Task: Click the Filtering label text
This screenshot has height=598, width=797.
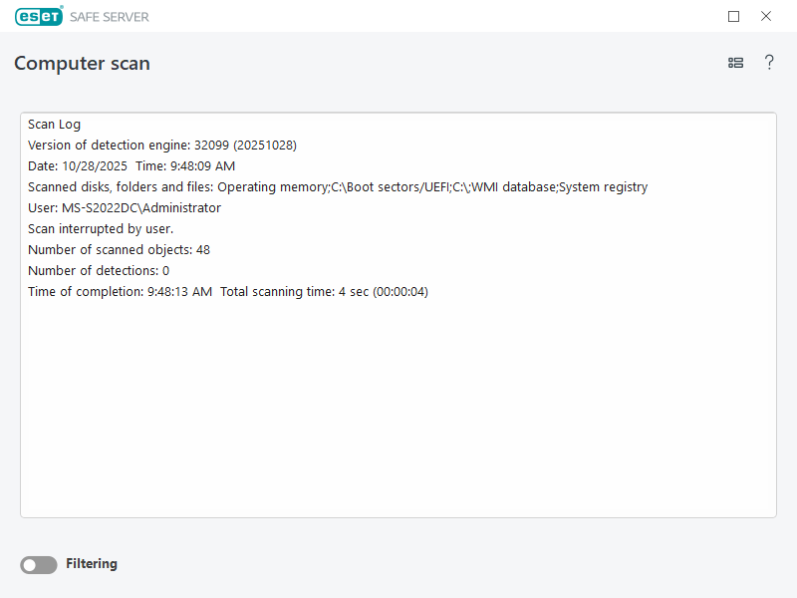Action: (x=92, y=564)
